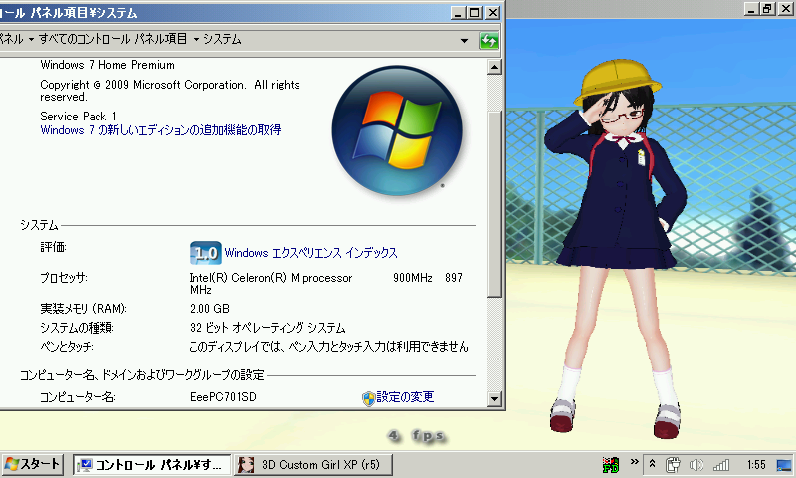This screenshot has height=478, width=796.
Task: Click the vertical scrollbar down arrow
Action: (x=495, y=401)
